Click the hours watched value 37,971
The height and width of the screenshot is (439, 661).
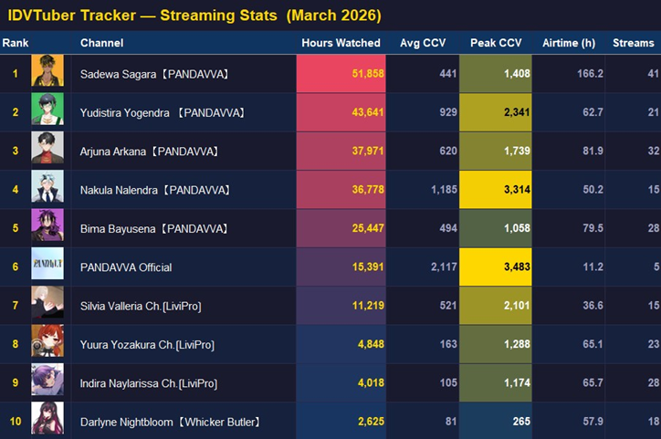368,151
